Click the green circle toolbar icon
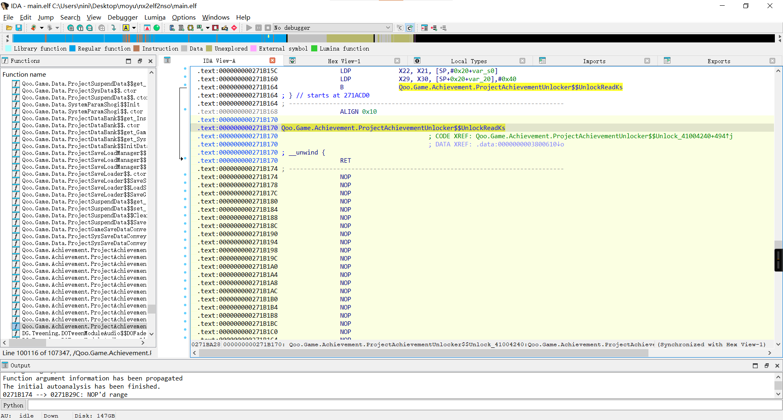The image size is (783, 420). (157, 28)
